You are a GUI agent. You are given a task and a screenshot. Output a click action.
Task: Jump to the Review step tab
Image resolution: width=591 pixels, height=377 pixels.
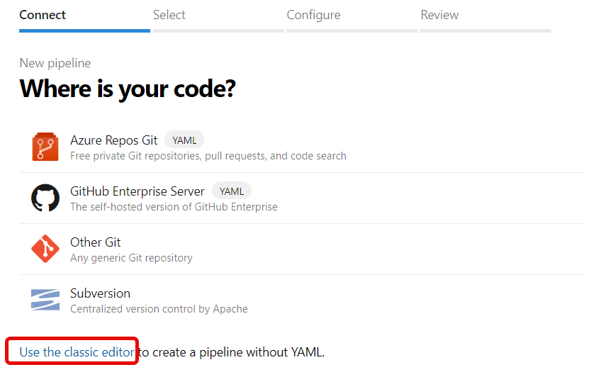coord(439,15)
